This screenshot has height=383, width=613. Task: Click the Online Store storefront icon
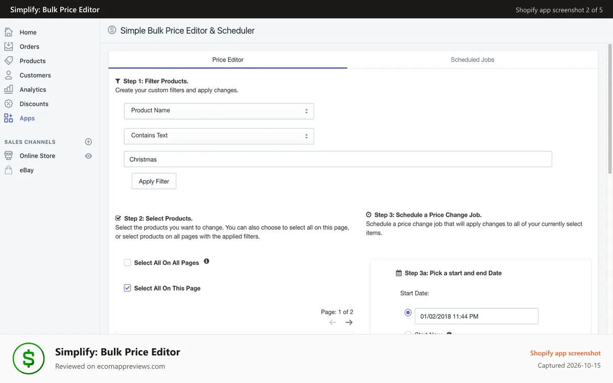(8, 156)
